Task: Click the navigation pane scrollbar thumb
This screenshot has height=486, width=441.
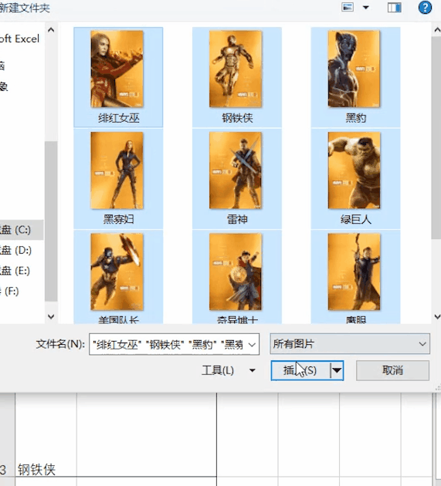Action: click(x=51, y=221)
